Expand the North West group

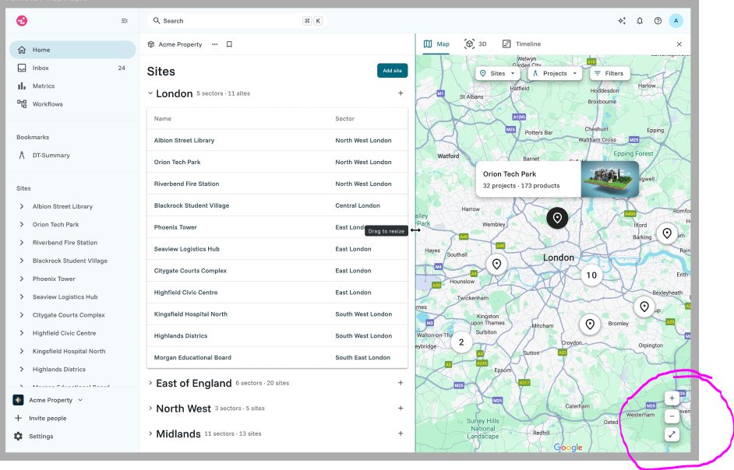tap(150, 408)
